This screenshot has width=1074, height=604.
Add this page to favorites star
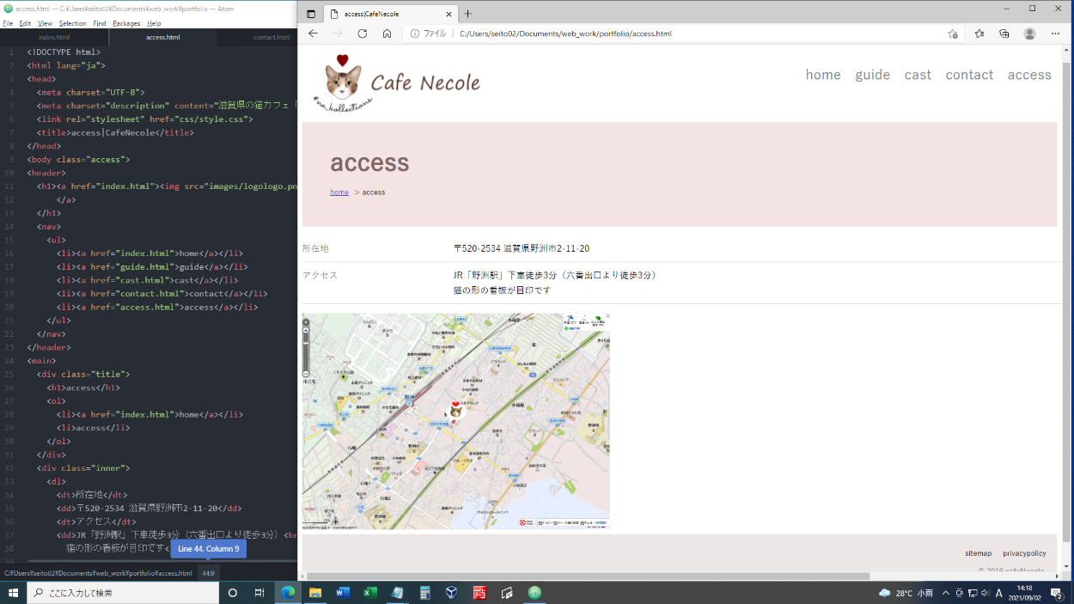pyautogui.click(x=953, y=34)
